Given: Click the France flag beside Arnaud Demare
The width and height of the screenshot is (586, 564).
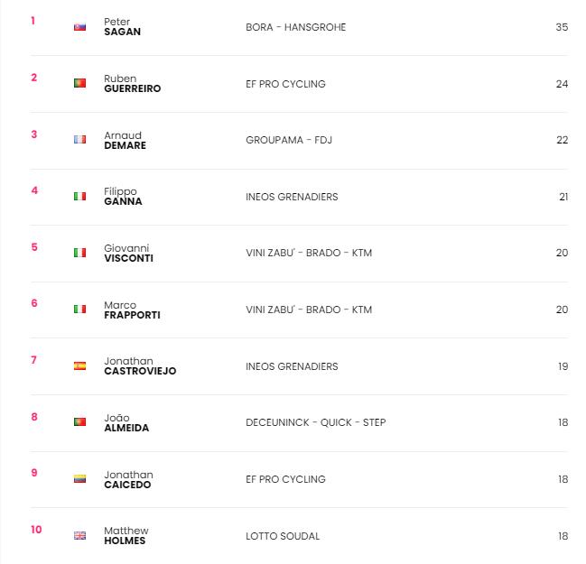Looking at the screenshot, I should coord(79,140).
